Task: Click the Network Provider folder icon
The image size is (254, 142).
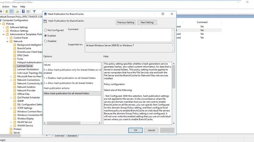Action: point(15,90)
